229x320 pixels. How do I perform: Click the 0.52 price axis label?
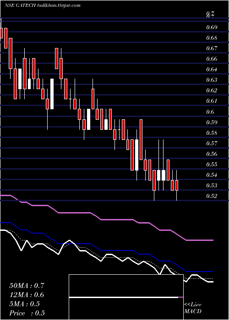point(212,196)
